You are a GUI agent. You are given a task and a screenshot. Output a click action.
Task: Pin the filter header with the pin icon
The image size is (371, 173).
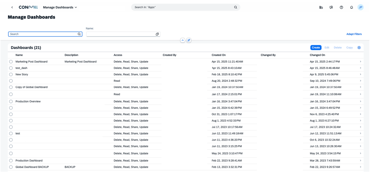[x=189, y=40]
